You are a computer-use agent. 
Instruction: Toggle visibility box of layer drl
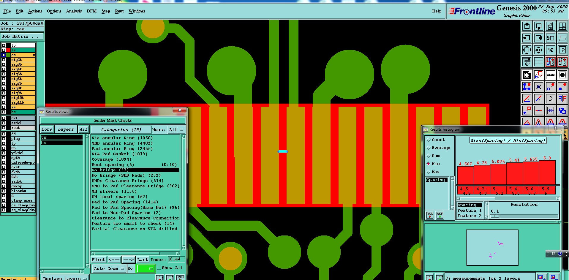coord(4,118)
